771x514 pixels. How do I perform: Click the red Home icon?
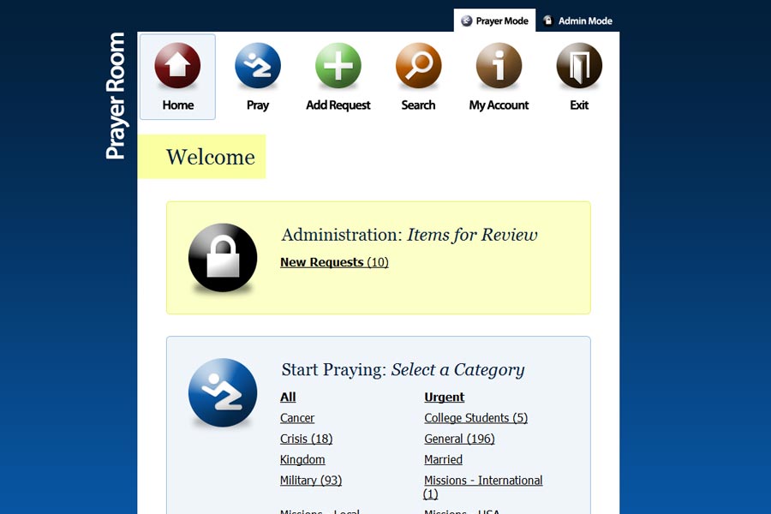coord(177,66)
